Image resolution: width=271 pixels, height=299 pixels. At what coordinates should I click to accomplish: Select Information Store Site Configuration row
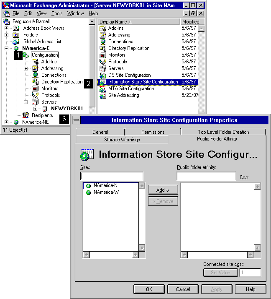click(x=148, y=82)
